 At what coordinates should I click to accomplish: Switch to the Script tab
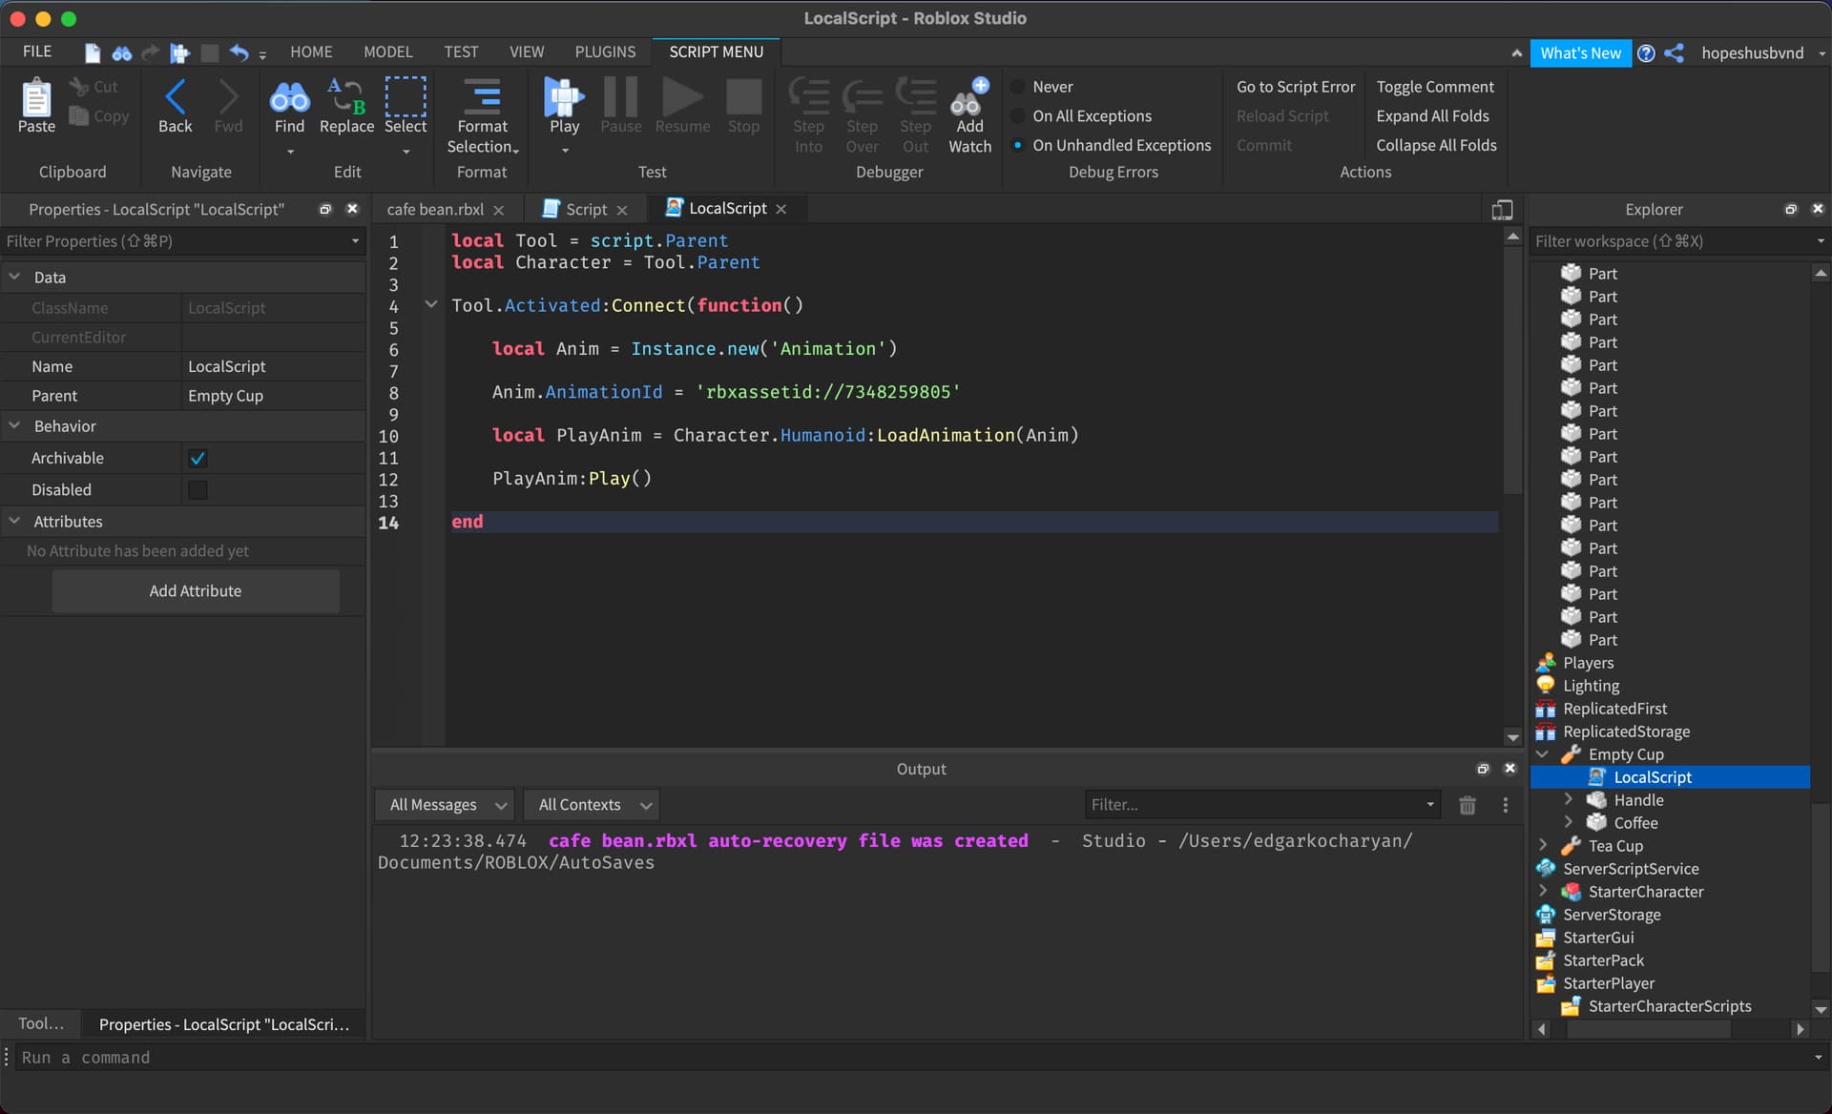(x=583, y=208)
